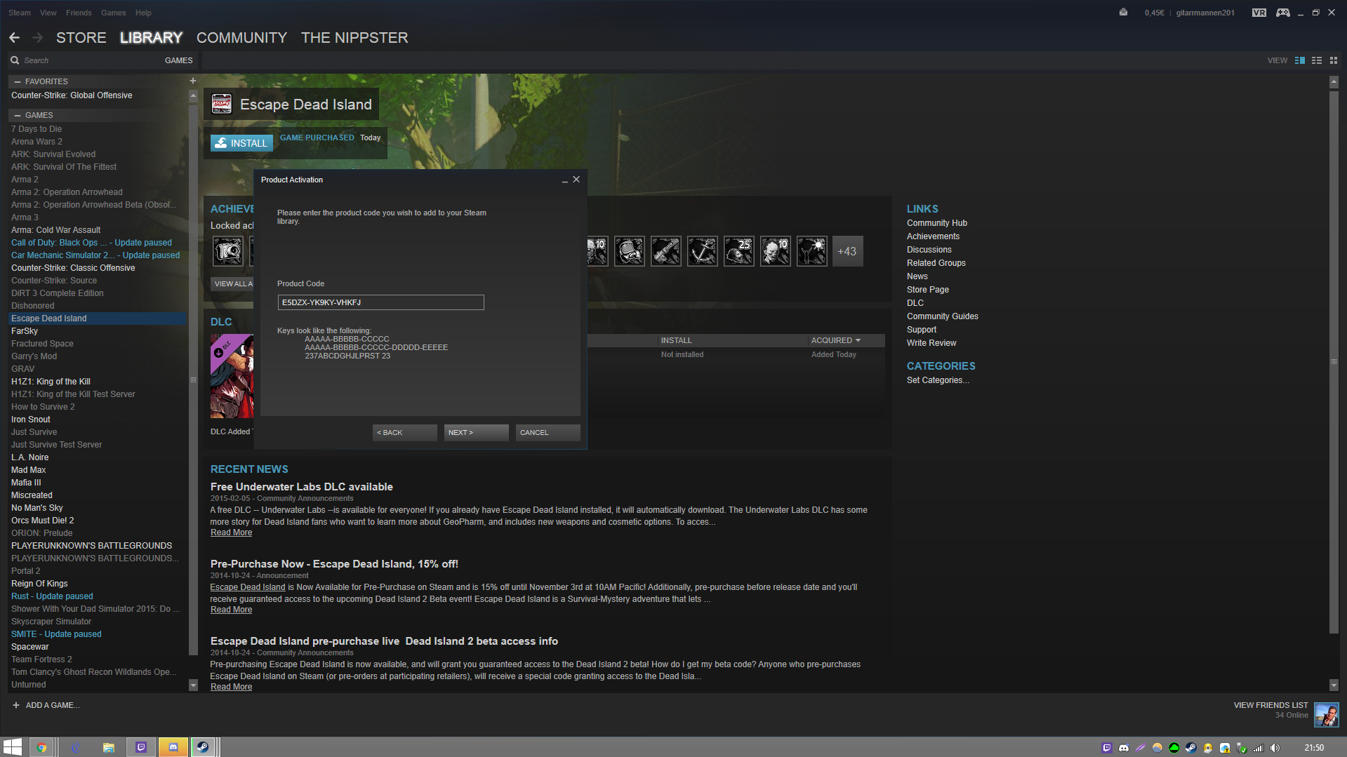Click VIEW ALL achievements button
Image resolution: width=1347 pixels, height=757 pixels.
232,284
